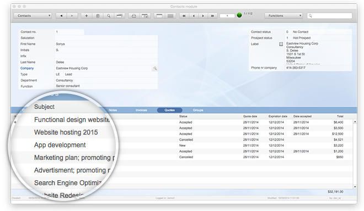Select the quote row totaling $12,500

[182, 134]
